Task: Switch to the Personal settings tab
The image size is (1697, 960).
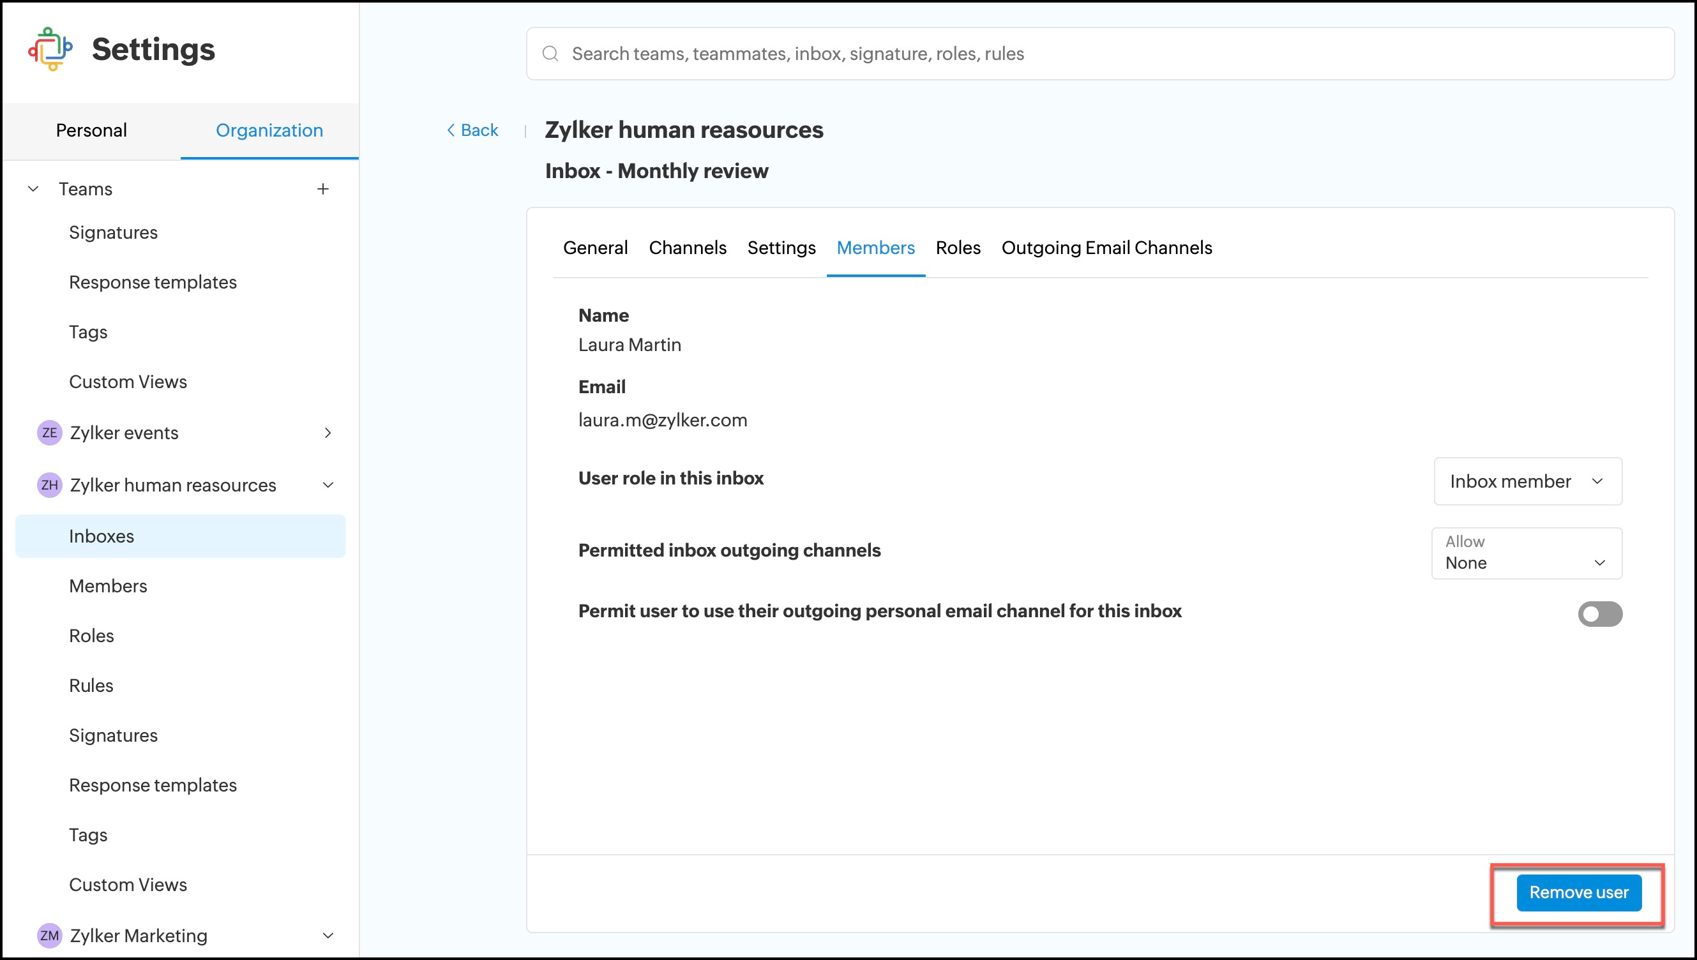Action: click(x=92, y=131)
